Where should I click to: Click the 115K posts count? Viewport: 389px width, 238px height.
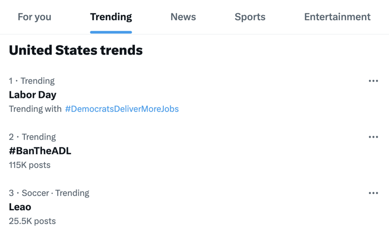click(x=30, y=165)
